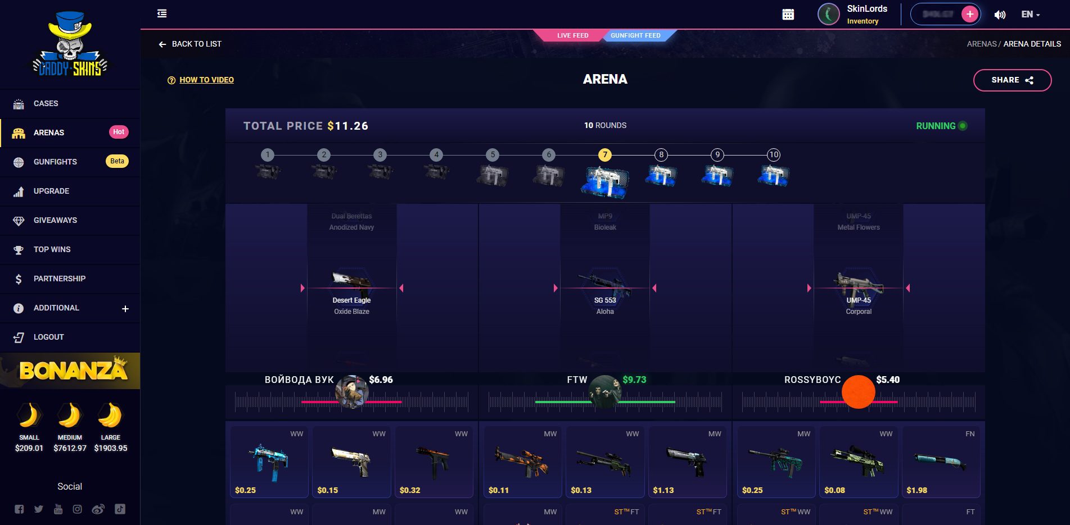Screen dimensions: 1070x525
Task: Open the calendar daily bonus icon
Action: pyautogui.click(x=788, y=15)
